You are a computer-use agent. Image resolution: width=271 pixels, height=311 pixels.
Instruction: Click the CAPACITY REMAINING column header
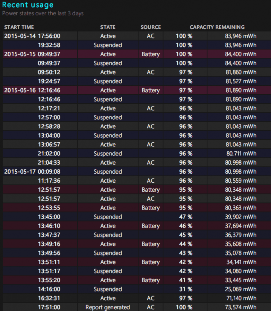tap(217, 27)
